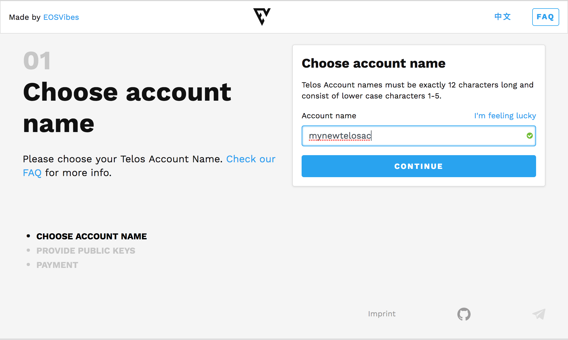
Task: Open the Imprint footer link
Action: click(x=382, y=314)
